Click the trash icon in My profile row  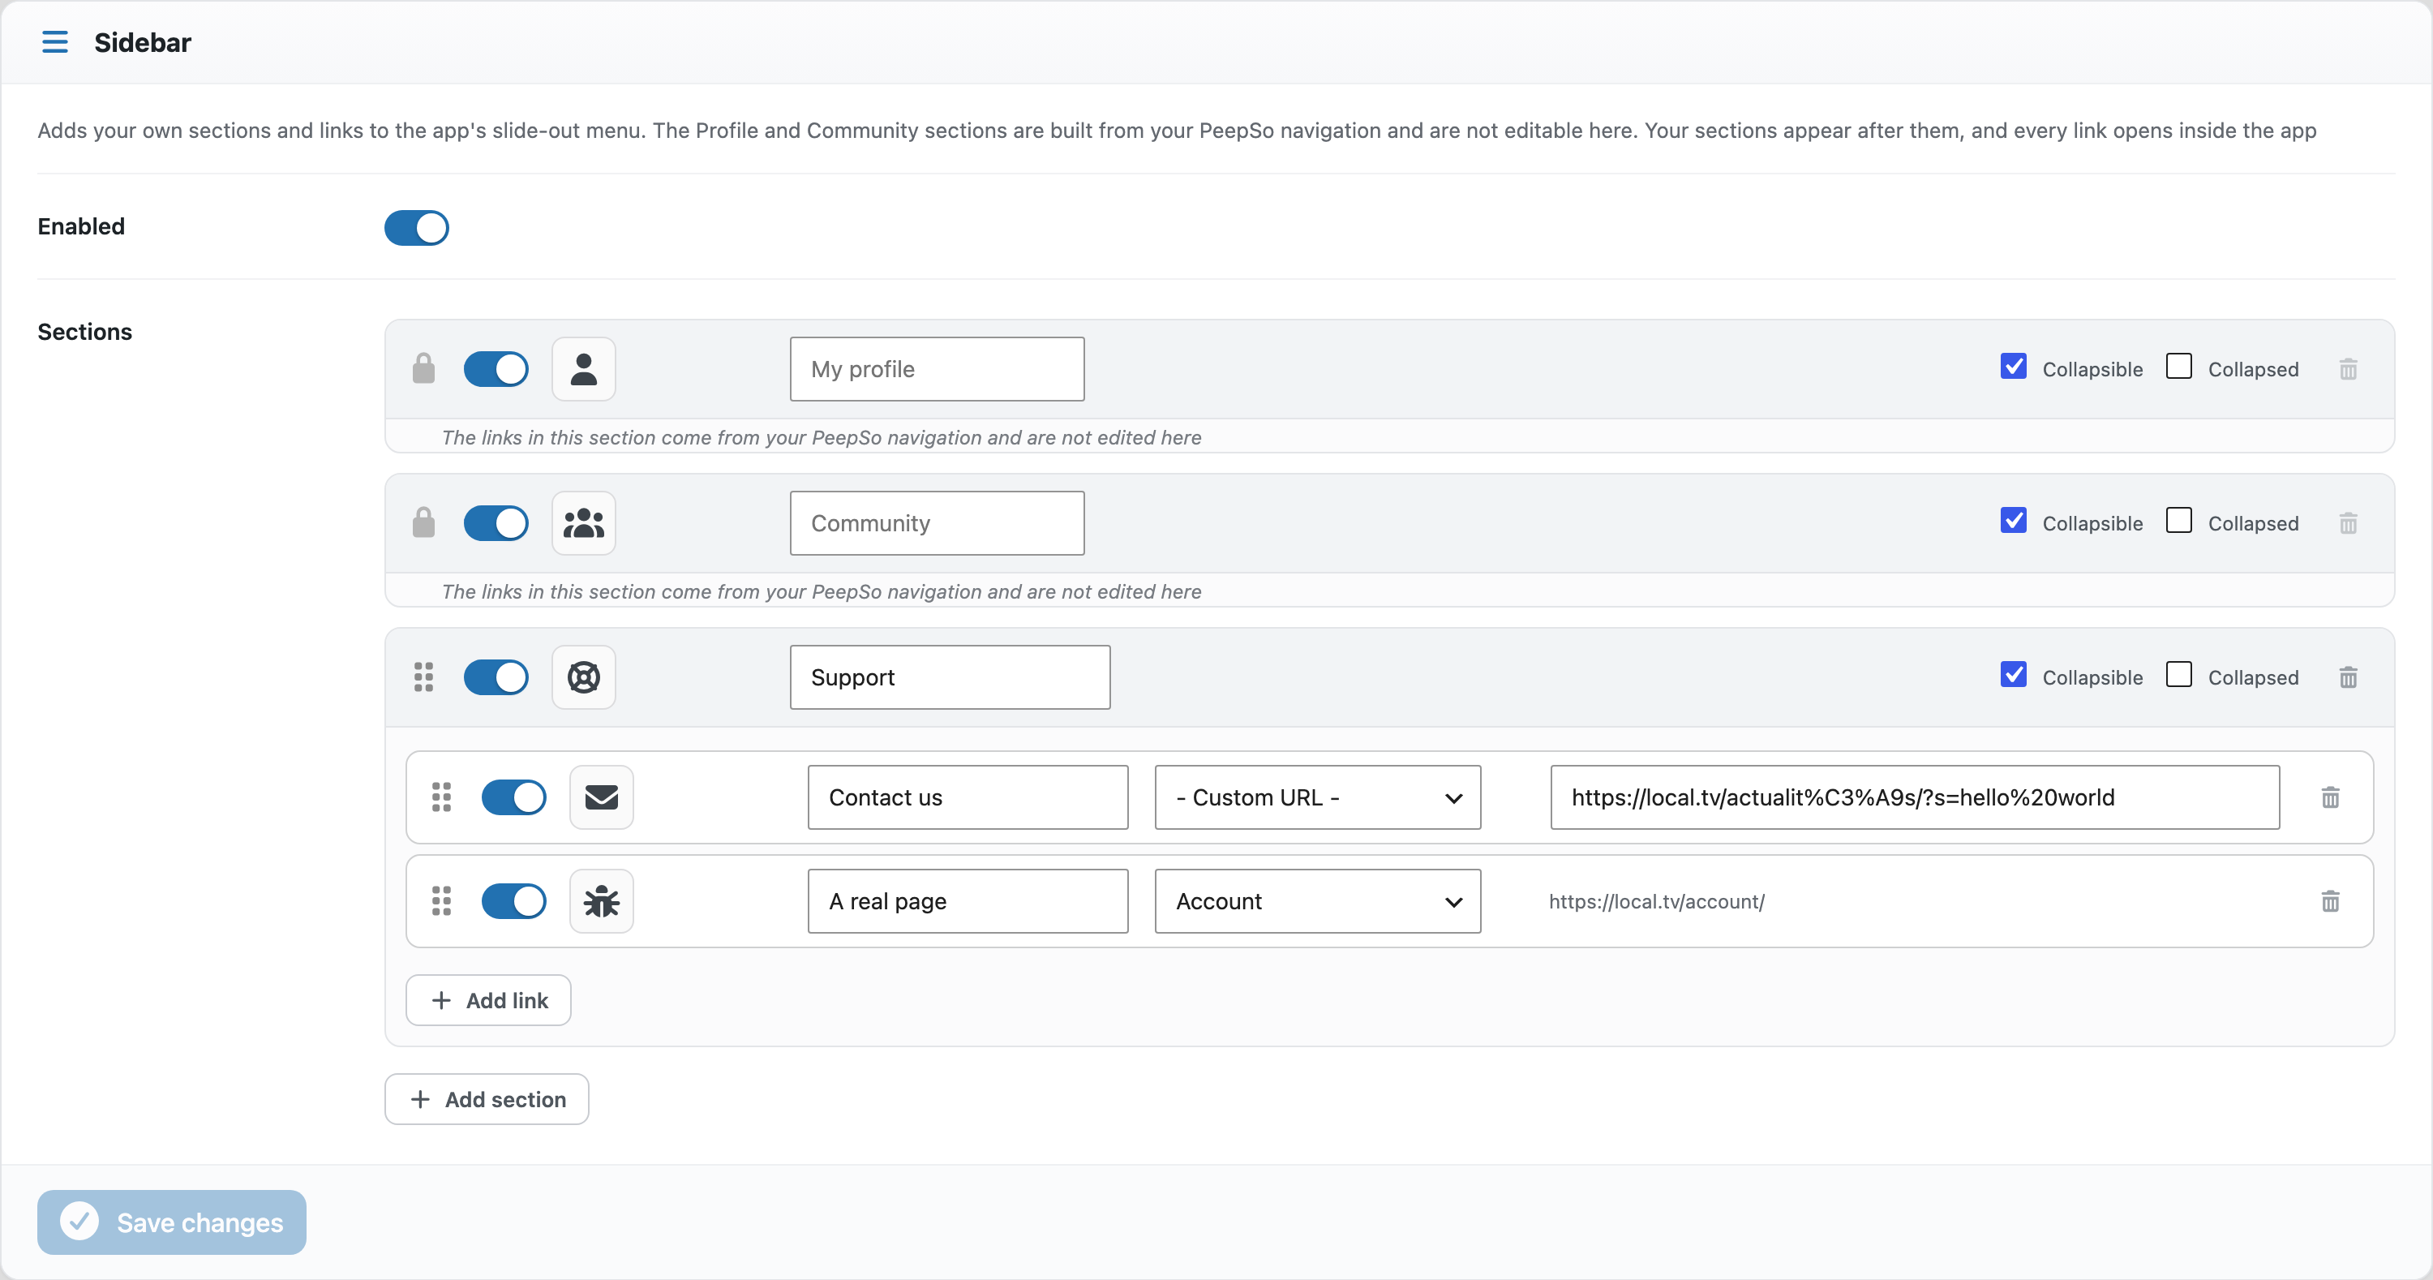click(2348, 368)
